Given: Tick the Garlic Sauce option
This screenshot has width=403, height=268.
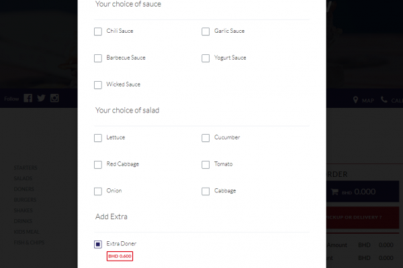Looking at the screenshot, I should (206, 31).
